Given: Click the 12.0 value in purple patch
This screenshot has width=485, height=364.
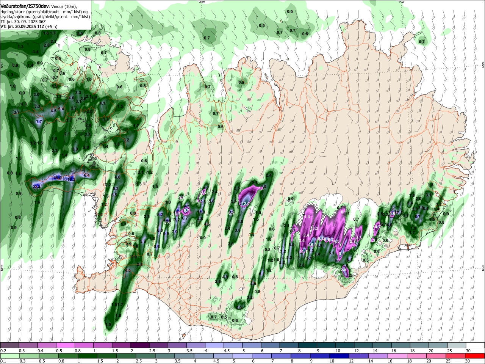Looking at the screenshot, I should 245,204.
